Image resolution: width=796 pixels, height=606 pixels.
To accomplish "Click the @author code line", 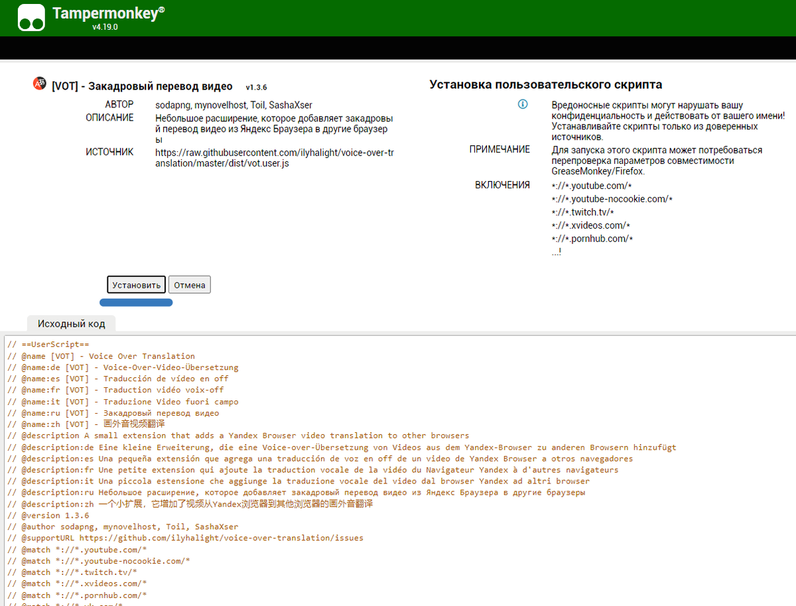I will click(x=123, y=526).
